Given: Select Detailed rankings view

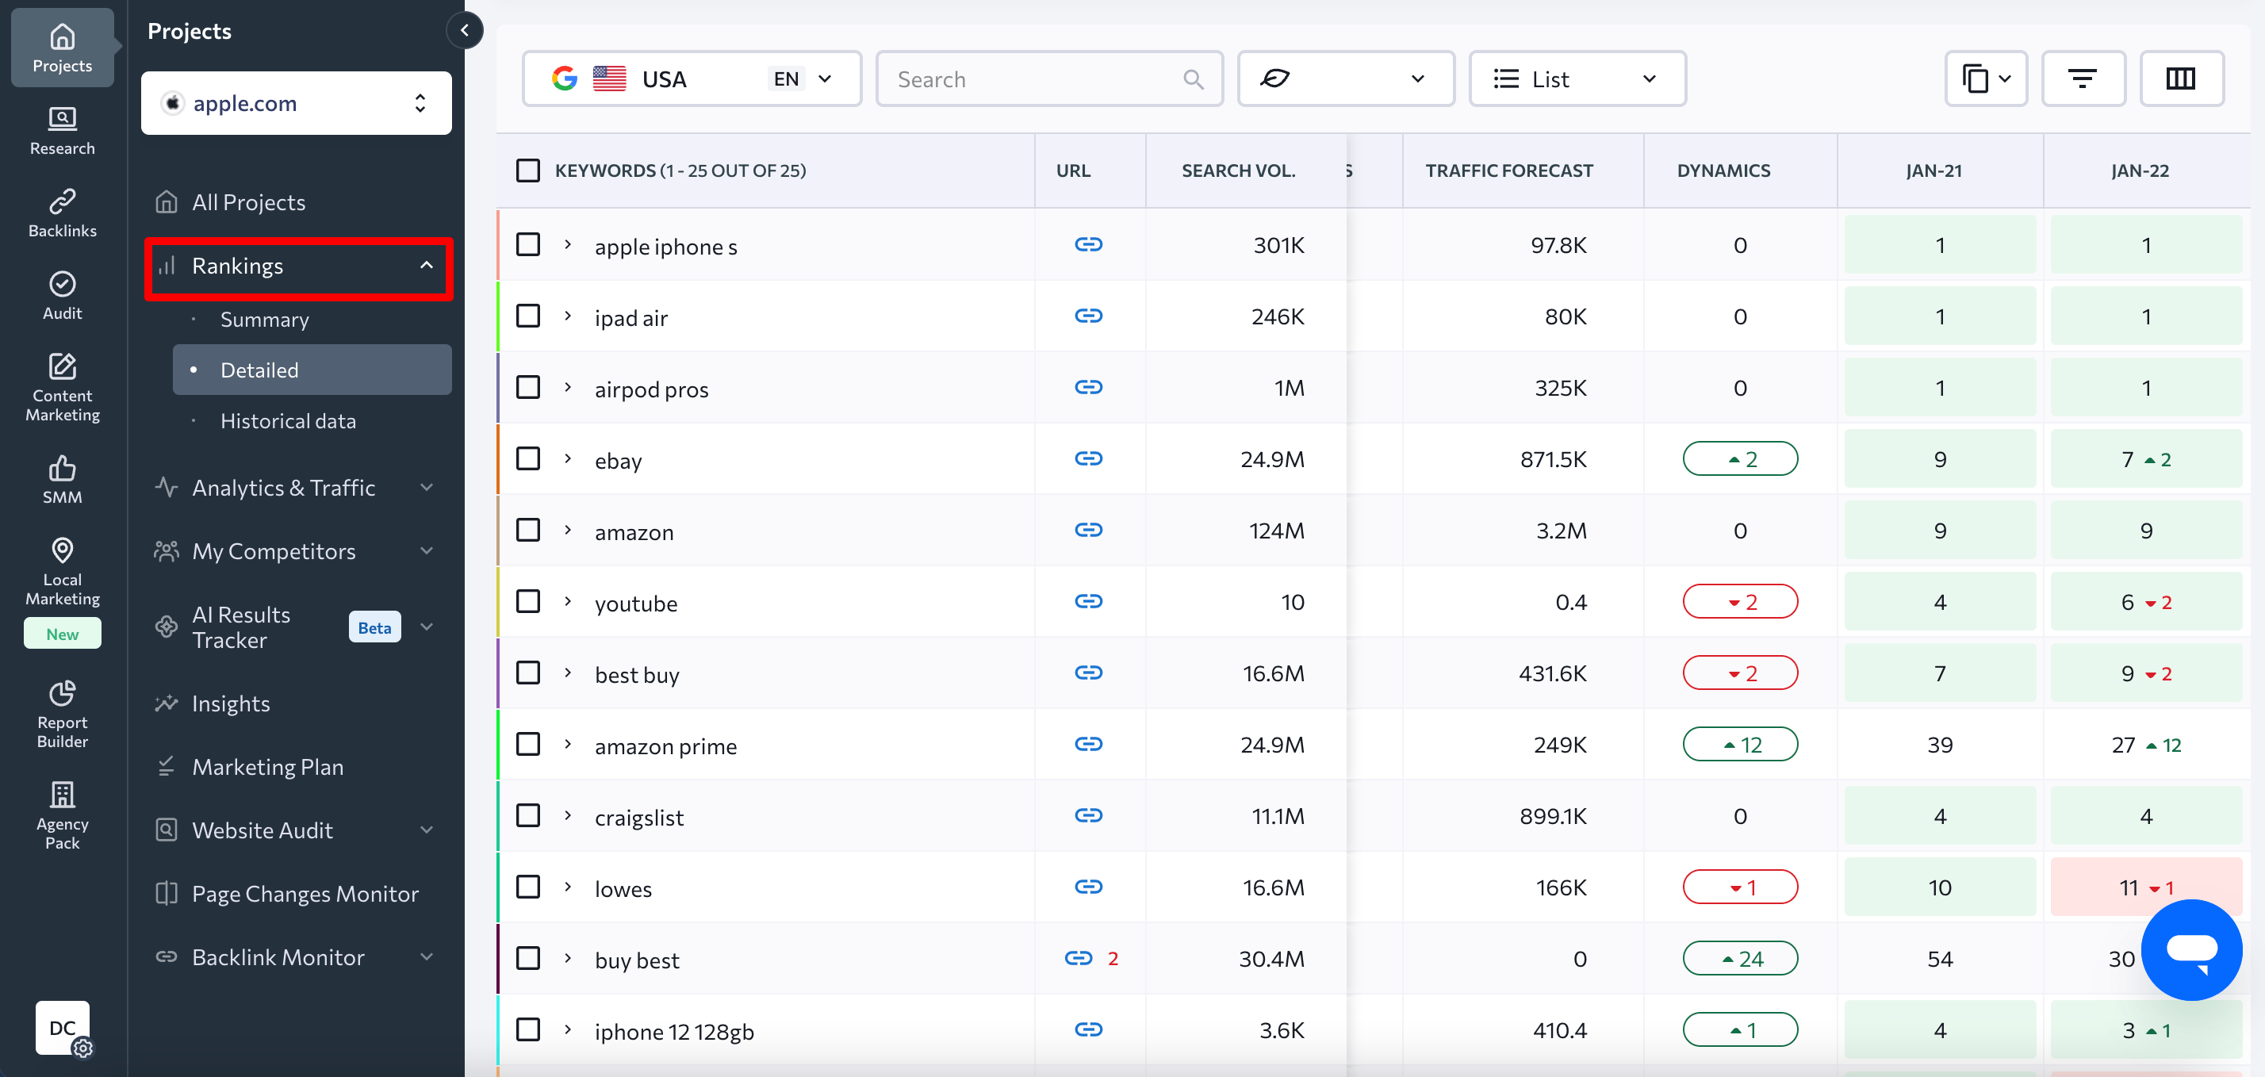Looking at the screenshot, I should click(x=312, y=370).
